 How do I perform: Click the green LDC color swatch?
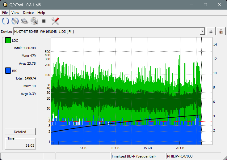pyautogui.click(x=8, y=41)
